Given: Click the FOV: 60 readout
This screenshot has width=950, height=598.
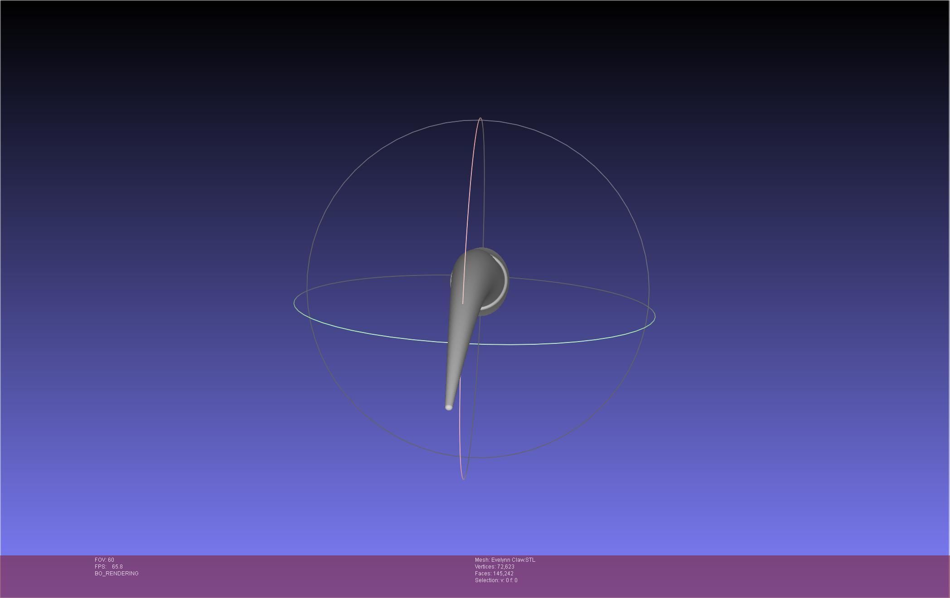Looking at the screenshot, I should (x=104, y=560).
